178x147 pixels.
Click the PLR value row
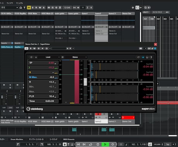tap(43, 96)
